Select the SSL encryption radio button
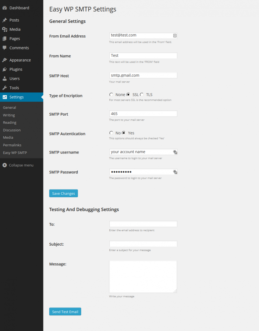Viewport: 259px width, 331px height. [x=128, y=94]
